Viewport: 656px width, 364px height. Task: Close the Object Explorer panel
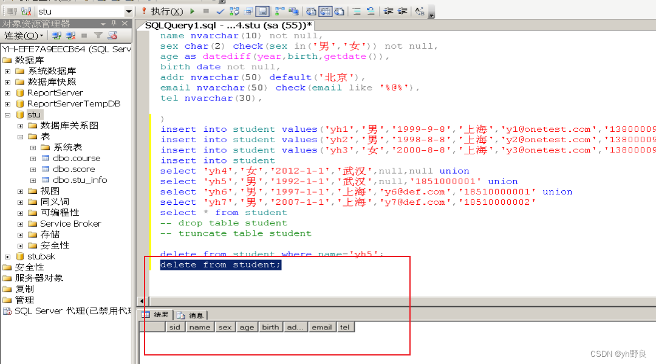point(125,24)
